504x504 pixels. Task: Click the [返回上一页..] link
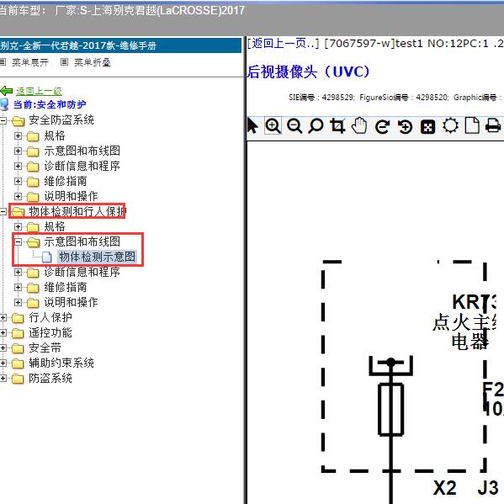tap(283, 44)
